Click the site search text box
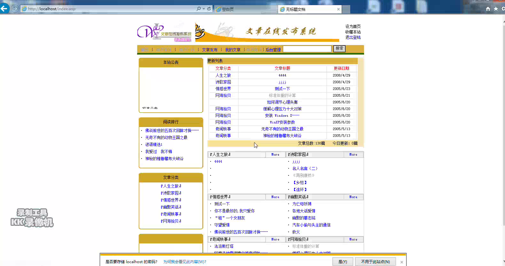Viewport: 505px width, 266px height. (x=307, y=49)
